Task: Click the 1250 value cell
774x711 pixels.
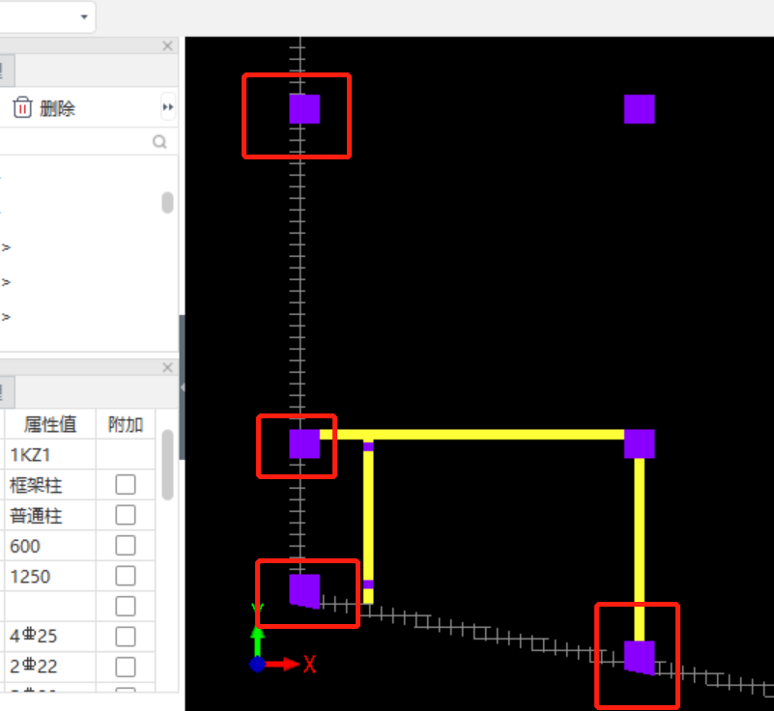Action: tap(50, 577)
